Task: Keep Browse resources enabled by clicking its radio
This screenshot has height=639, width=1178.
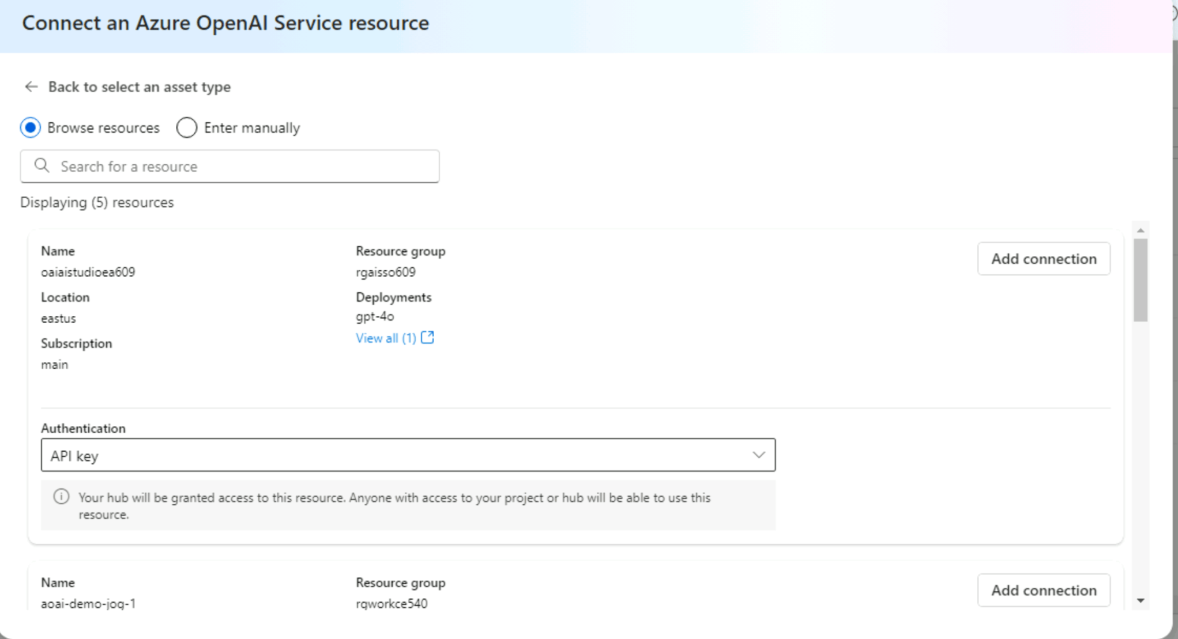Action: [x=30, y=127]
